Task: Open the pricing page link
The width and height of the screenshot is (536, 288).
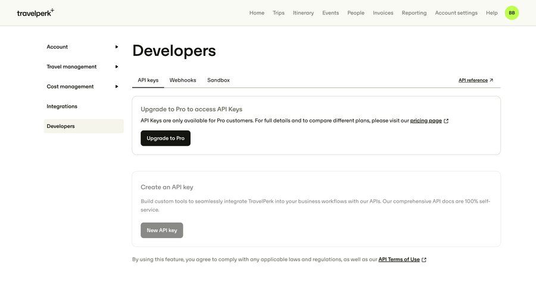Action: 426,121
